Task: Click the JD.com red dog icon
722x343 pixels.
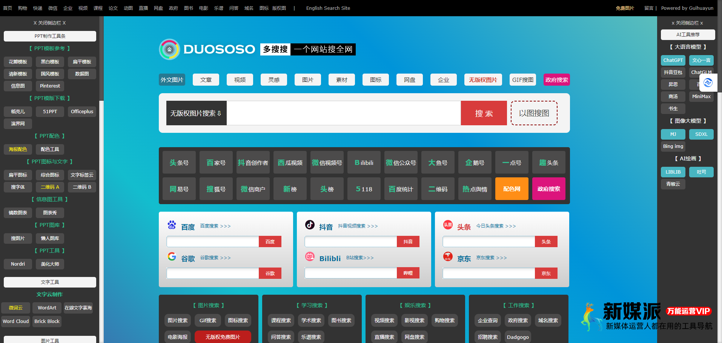Action: (448, 257)
